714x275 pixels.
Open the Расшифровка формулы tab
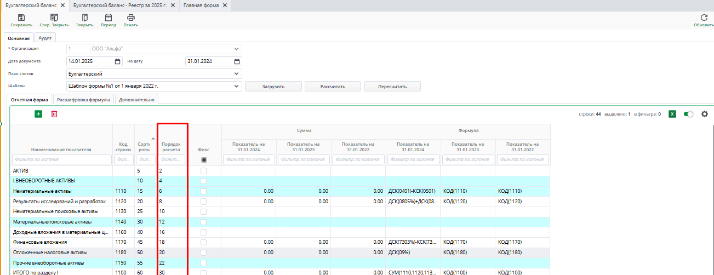tap(84, 99)
